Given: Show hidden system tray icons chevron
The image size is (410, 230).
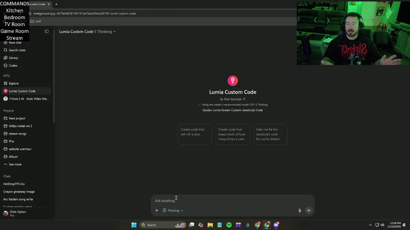Looking at the screenshot, I should [x=370, y=225].
